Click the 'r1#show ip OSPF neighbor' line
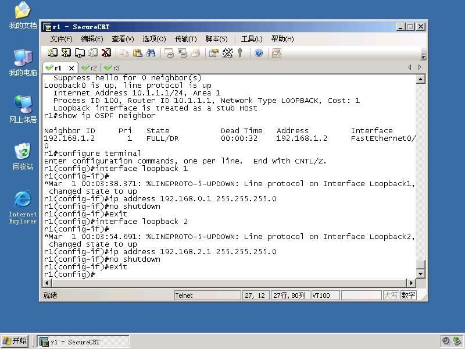This screenshot has width=465, height=349. point(99,116)
